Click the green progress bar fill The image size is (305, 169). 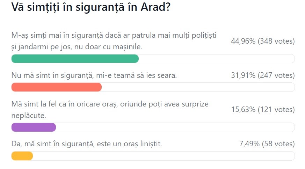75,59
